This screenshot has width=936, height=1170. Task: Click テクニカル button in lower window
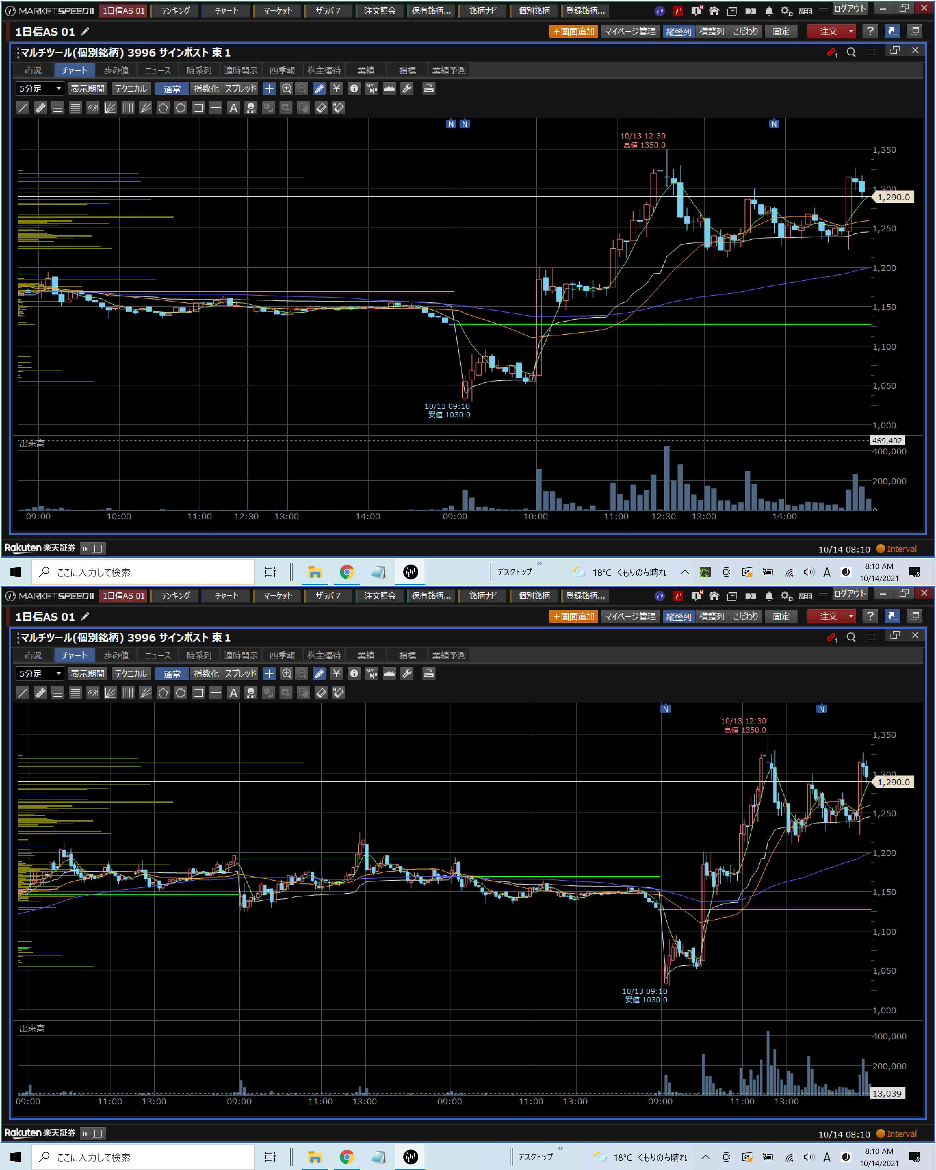(x=131, y=673)
